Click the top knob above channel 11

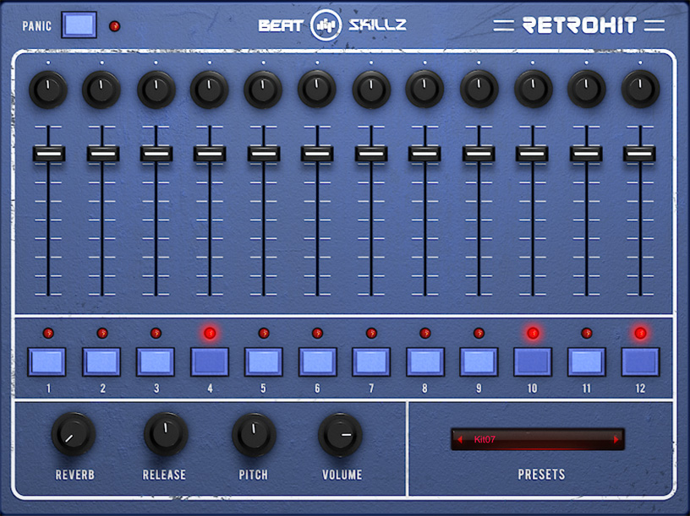(587, 90)
